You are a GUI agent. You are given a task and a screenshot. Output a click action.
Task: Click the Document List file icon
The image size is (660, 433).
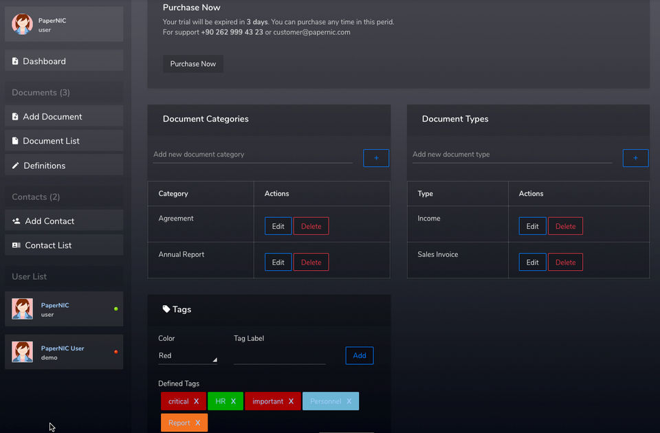15,140
